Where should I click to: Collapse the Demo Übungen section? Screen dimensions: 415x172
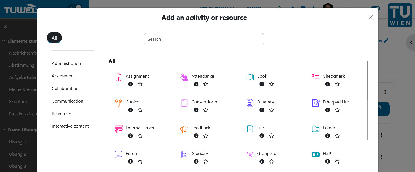point(4,129)
